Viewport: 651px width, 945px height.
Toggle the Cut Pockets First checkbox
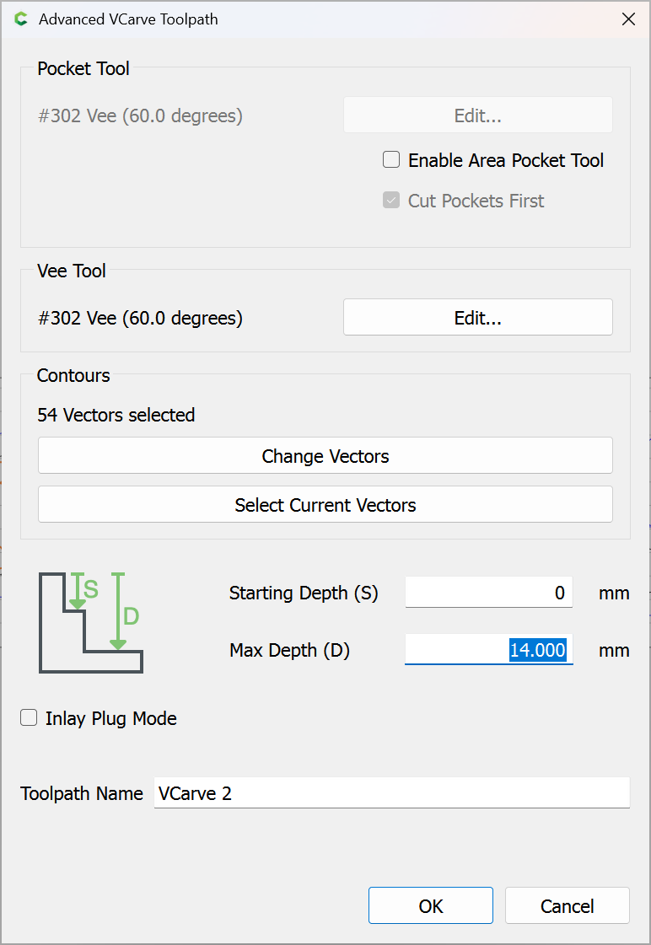tap(391, 200)
